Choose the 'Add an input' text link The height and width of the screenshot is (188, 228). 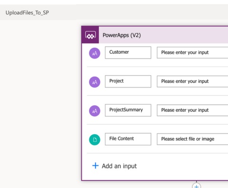[x=119, y=166]
